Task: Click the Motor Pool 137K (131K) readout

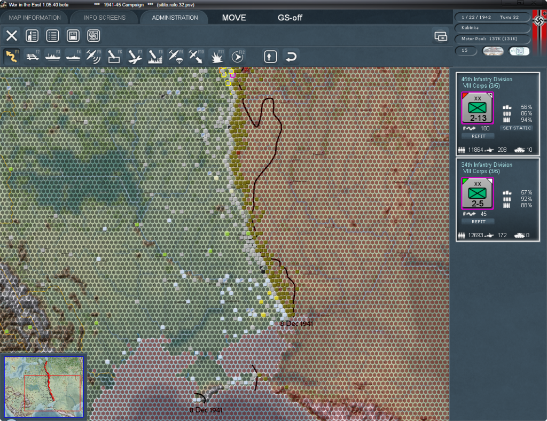Action: click(x=492, y=38)
